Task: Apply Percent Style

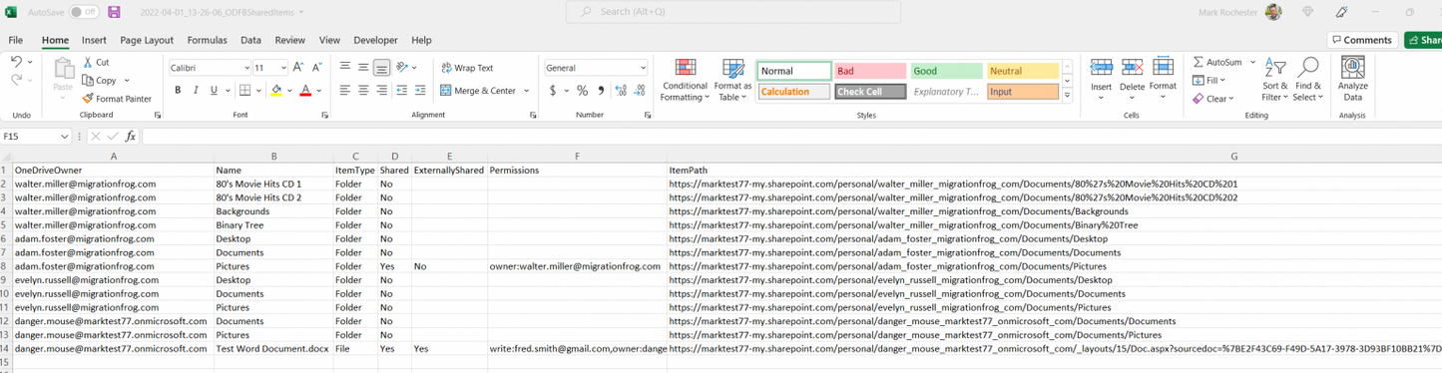Action: pyautogui.click(x=582, y=91)
